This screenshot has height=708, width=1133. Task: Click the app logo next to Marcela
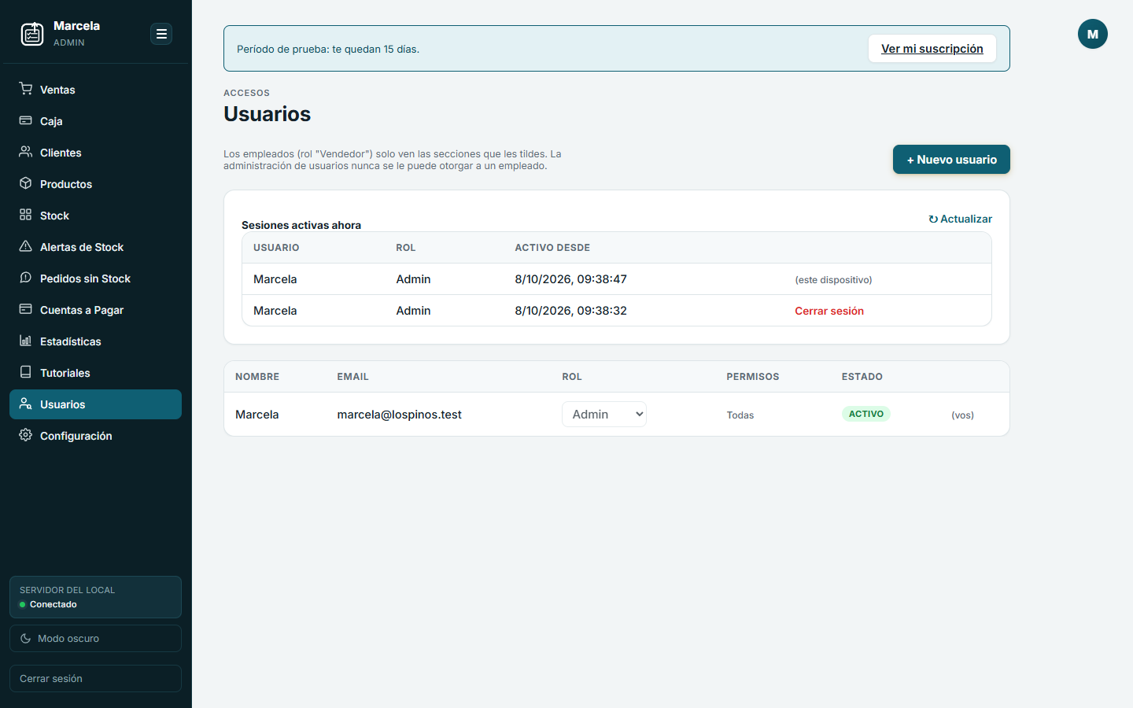[32, 34]
